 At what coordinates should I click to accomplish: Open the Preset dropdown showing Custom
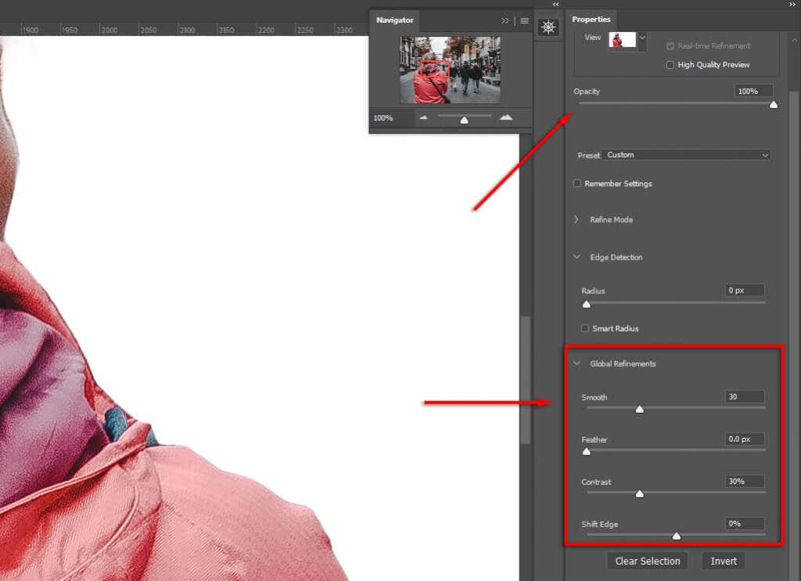686,155
